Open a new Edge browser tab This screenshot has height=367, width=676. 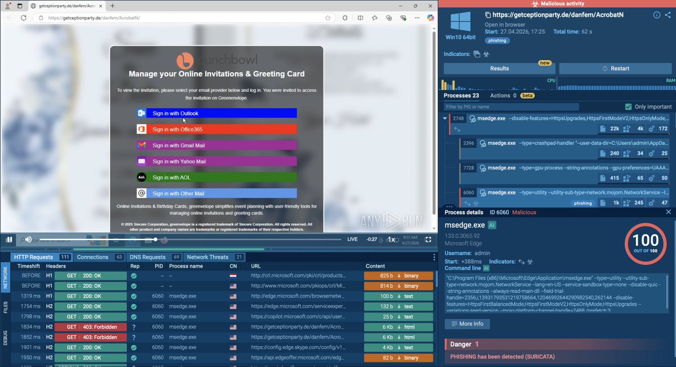(x=113, y=6)
